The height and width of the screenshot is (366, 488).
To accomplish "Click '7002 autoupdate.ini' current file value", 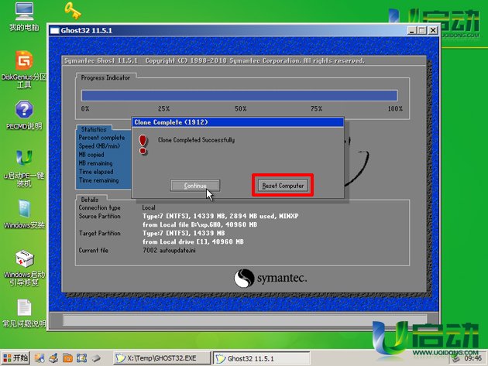I will point(170,251).
